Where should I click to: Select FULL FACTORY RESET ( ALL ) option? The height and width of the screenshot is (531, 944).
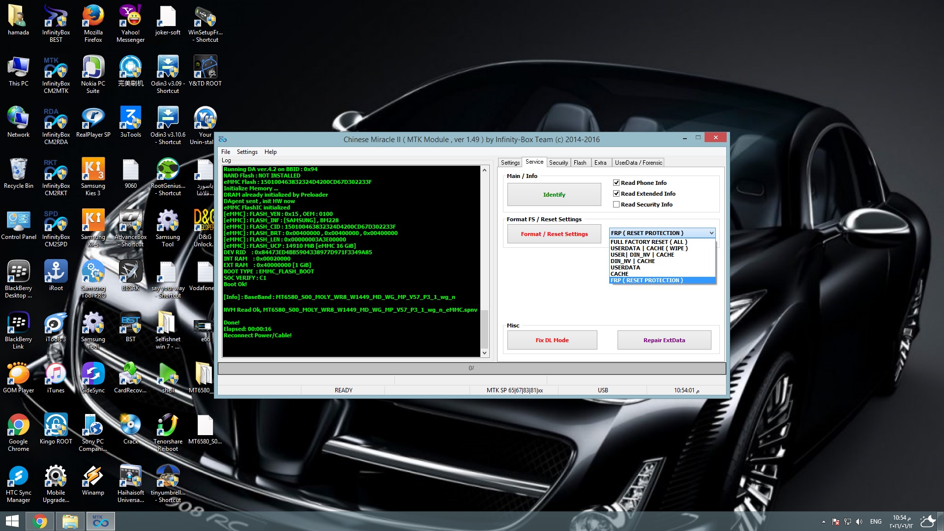click(x=649, y=242)
